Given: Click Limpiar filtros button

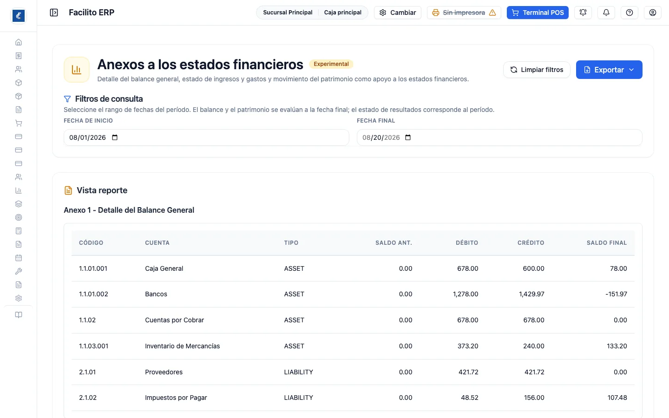Looking at the screenshot, I should [x=537, y=70].
